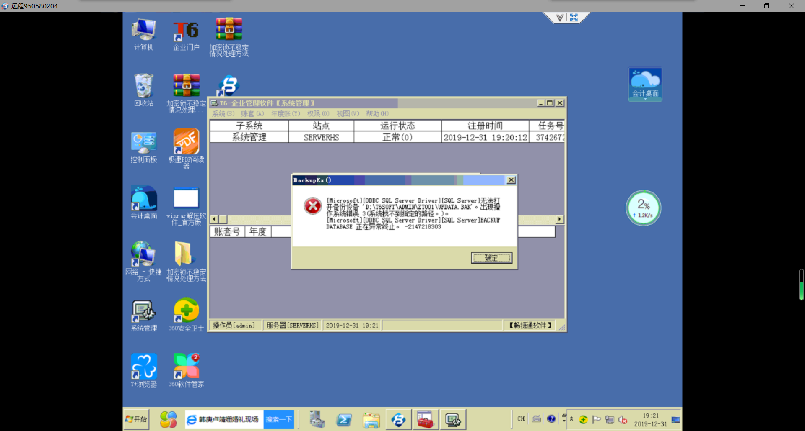Open the second-row RAR archive 加密锁不稳定情况处理

pos(186,93)
